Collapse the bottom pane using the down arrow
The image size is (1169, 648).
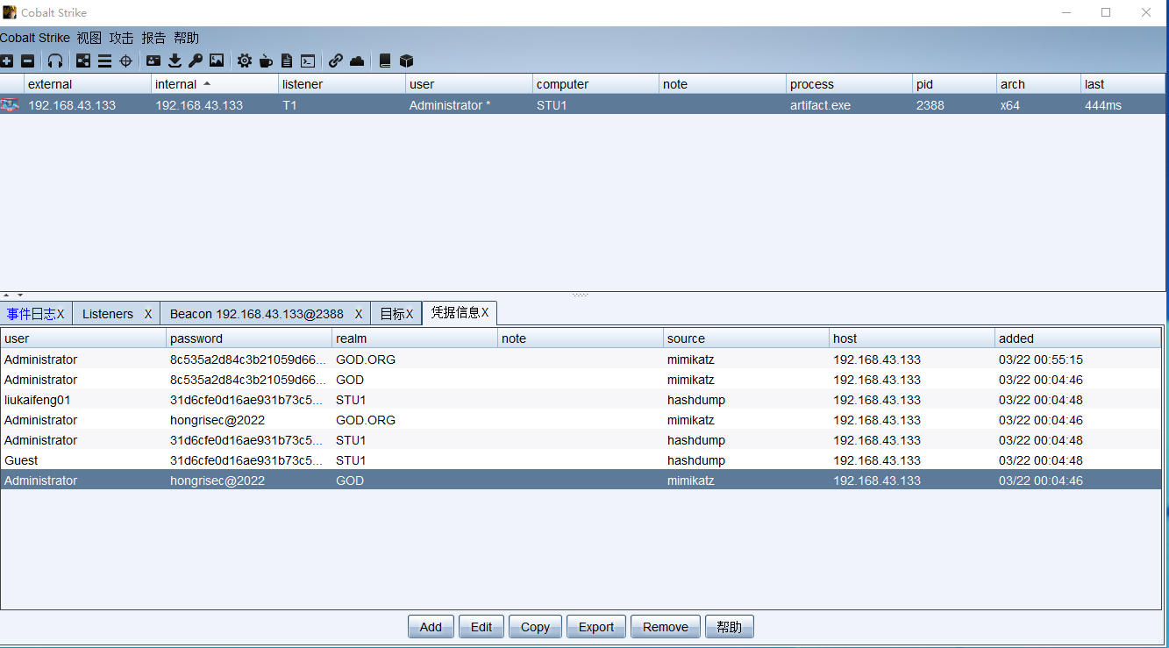pyautogui.click(x=20, y=295)
